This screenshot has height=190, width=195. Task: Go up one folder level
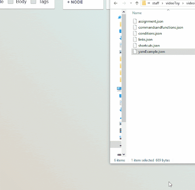pos(137,3)
